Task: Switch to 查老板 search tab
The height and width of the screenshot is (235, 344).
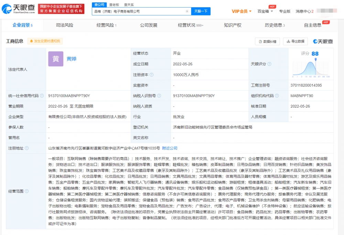Action: (x=114, y=4)
